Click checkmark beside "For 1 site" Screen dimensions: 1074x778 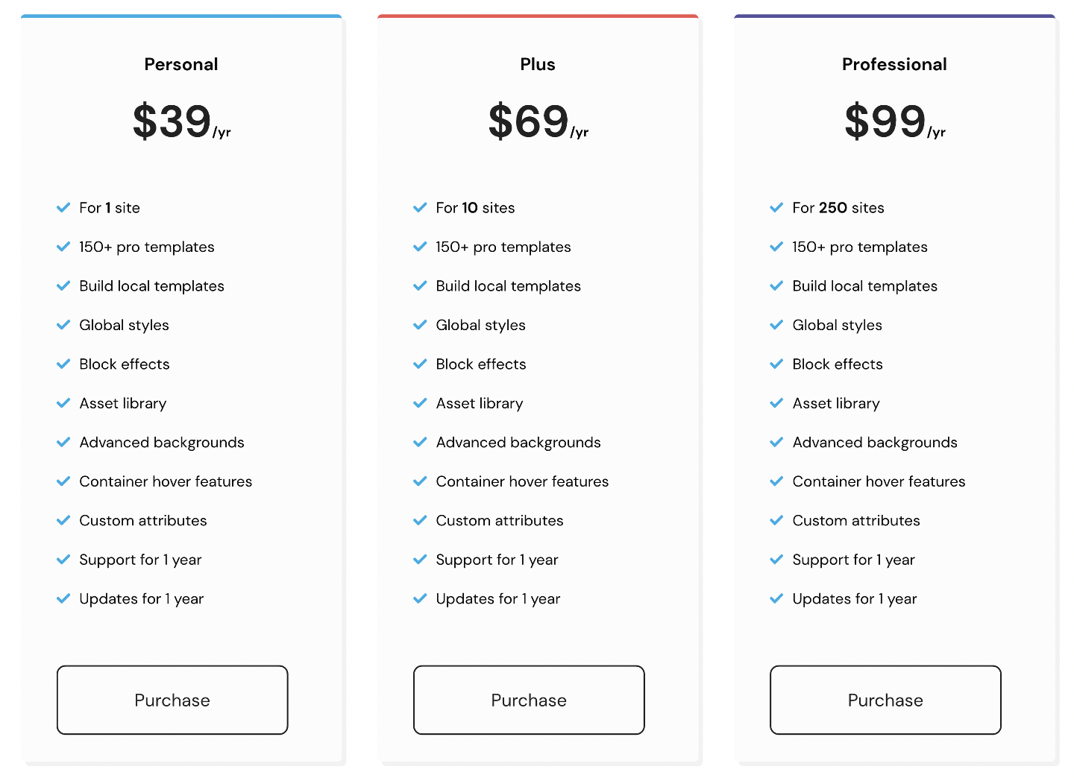63,207
